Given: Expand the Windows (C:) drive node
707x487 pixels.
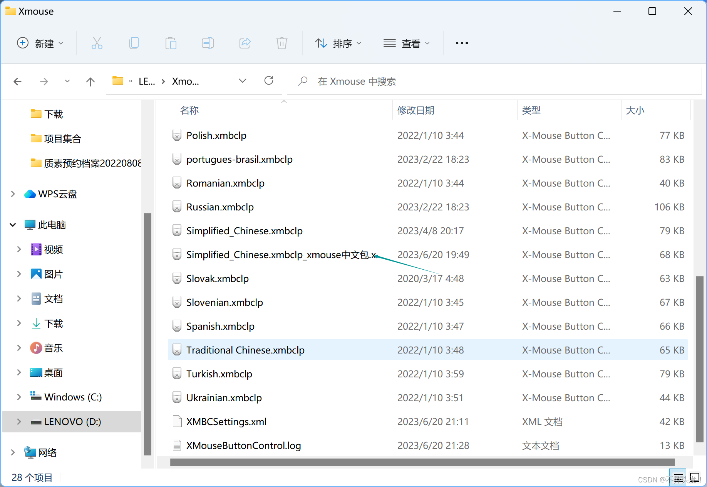Looking at the screenshot, I should click(x=19, y=397).
